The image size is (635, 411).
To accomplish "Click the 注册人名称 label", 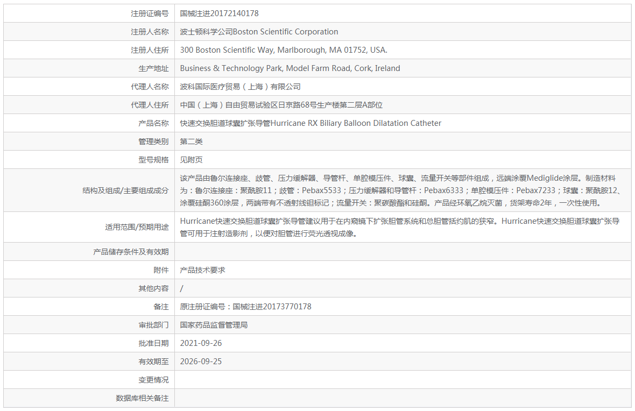I will pyautogui.click(x=150, y=32).
